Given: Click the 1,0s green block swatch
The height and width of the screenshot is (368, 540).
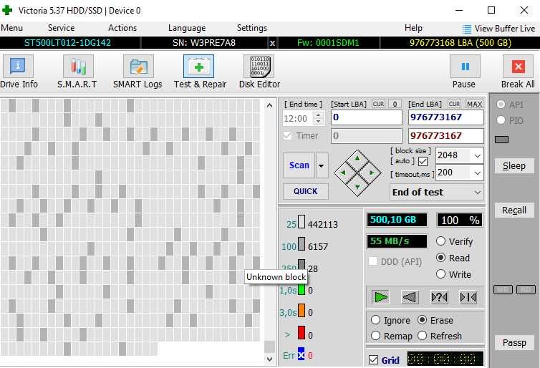Looking at the screenshot, I should click(302, 289).
